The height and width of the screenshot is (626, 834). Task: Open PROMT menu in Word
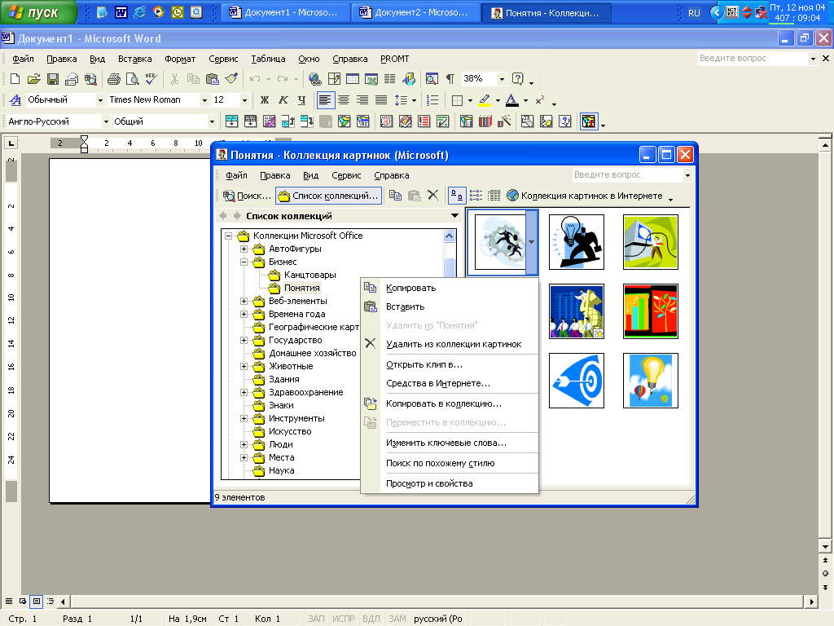(394, 59)
